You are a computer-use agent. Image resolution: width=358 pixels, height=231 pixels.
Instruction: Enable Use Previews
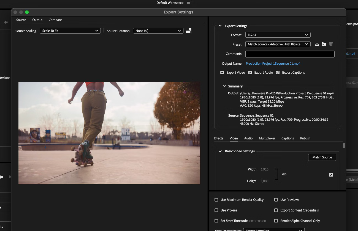pyautogui.click(x=276, y=200)
